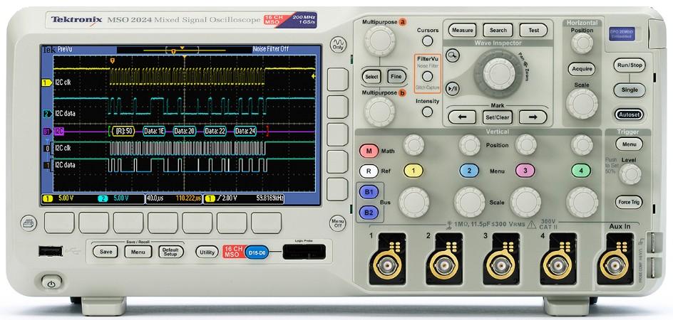This screenshot has height=320, width=673.
Task: Toggle channel 1 with the yellow button
Action: 413,171
